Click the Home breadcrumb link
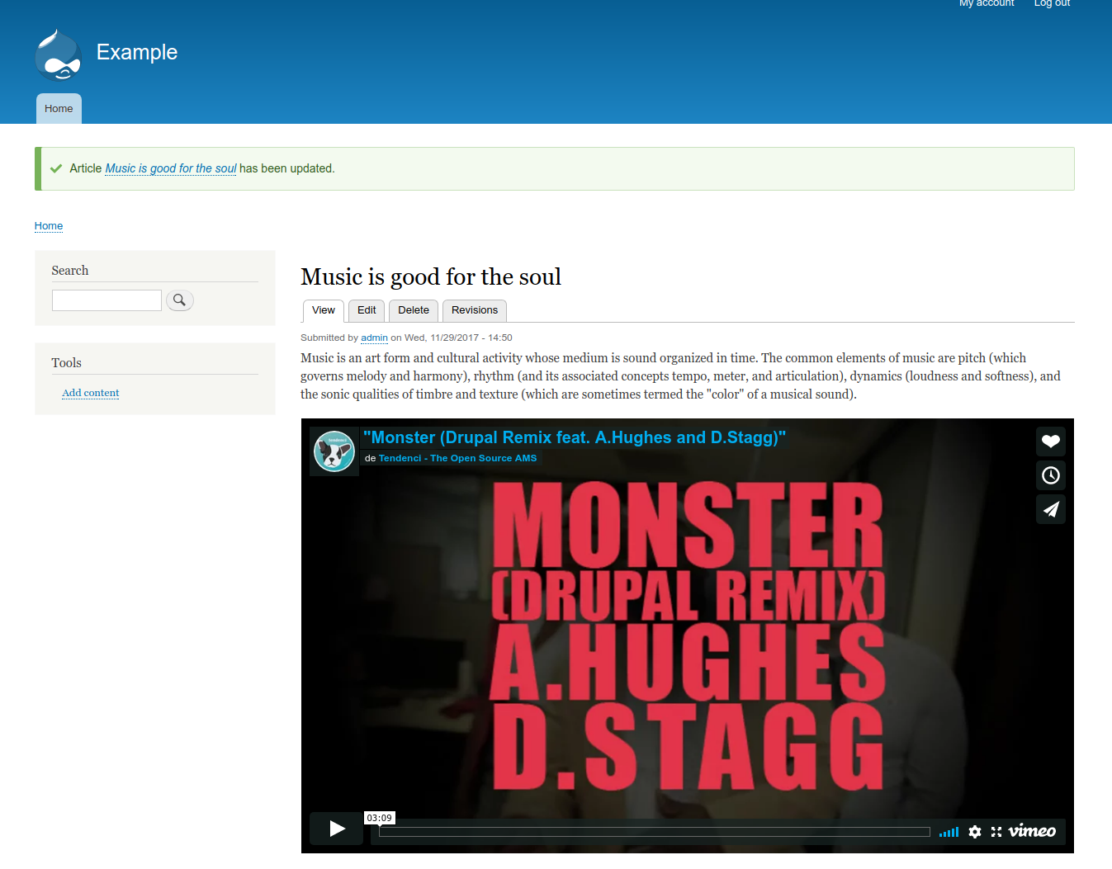The image size is (1112, 869). (x=49, y=226)
